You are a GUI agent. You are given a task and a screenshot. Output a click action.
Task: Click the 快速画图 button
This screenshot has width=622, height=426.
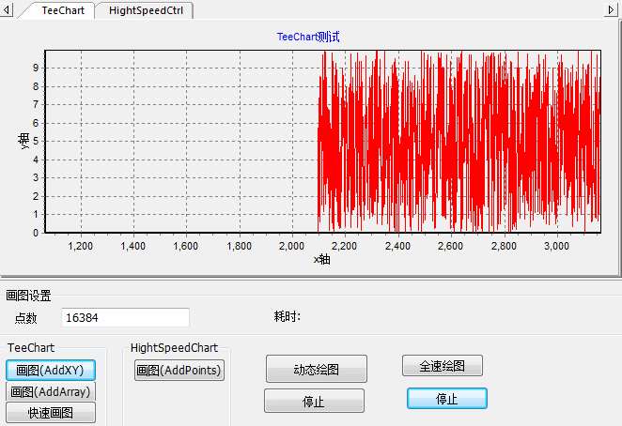(51, 413)
